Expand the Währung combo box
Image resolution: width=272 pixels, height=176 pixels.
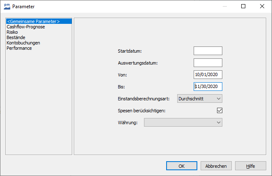pos(183,122)
